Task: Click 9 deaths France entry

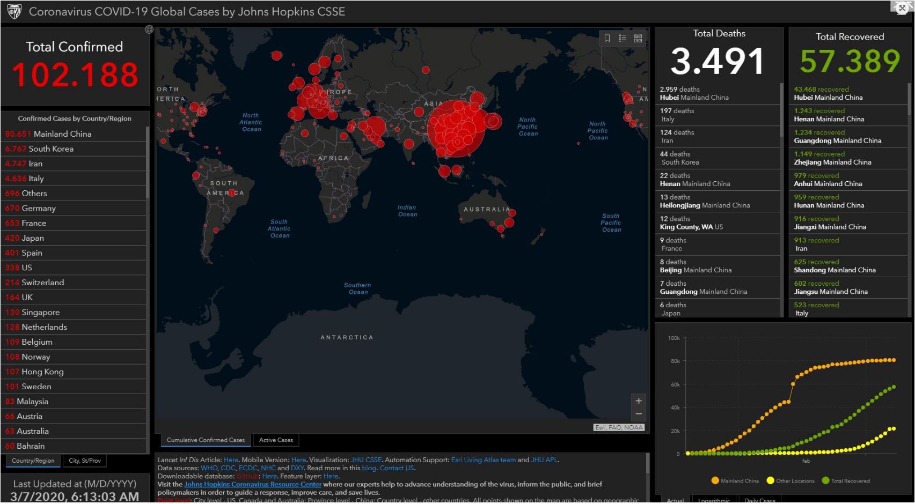Action: (718, 244)
